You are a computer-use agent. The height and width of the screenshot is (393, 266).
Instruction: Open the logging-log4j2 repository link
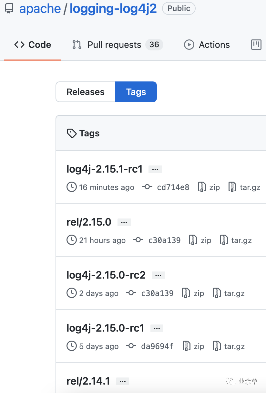coord(113,9)
